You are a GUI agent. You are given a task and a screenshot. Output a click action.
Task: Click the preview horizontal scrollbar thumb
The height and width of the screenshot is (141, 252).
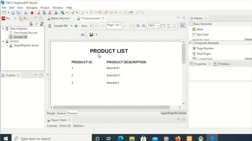(111, 107)
